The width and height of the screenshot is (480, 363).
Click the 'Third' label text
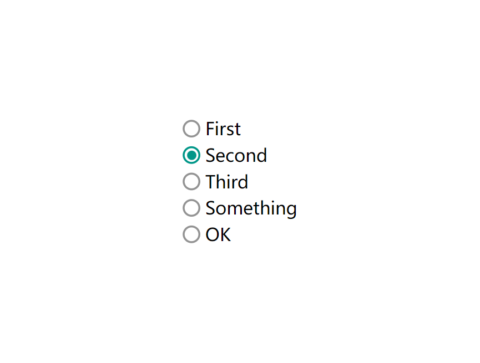coord(226,182)
